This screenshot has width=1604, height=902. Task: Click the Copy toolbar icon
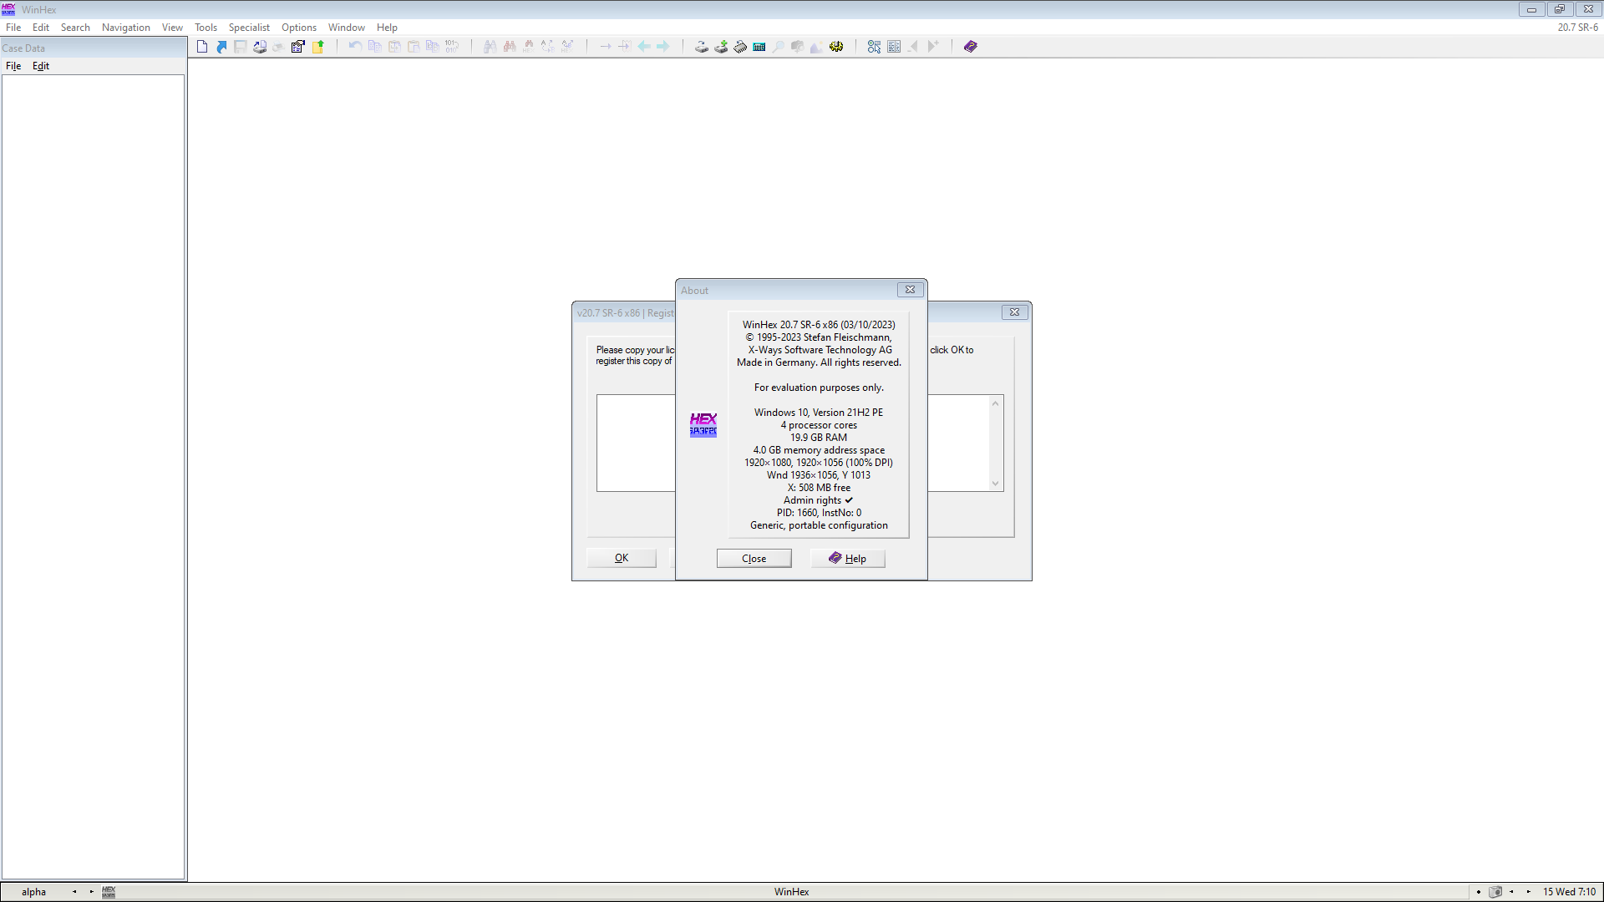tap(375, 47)
